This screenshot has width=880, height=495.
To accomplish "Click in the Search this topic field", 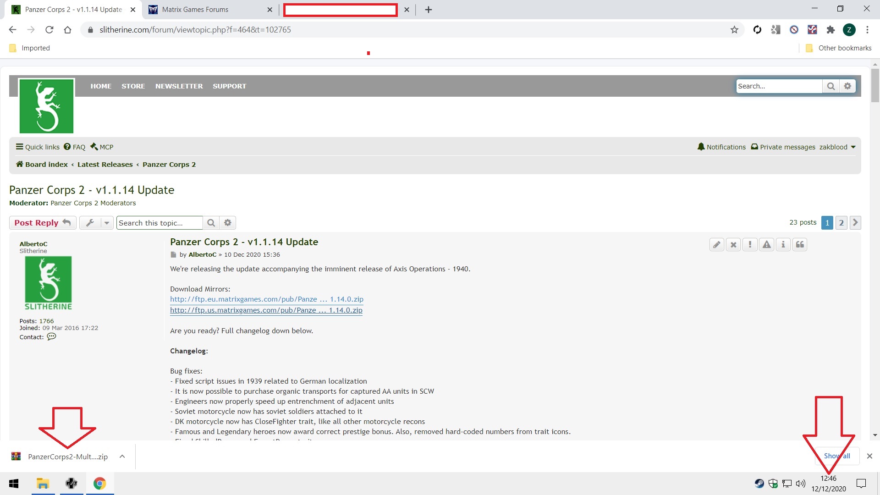I will [159, 223].
